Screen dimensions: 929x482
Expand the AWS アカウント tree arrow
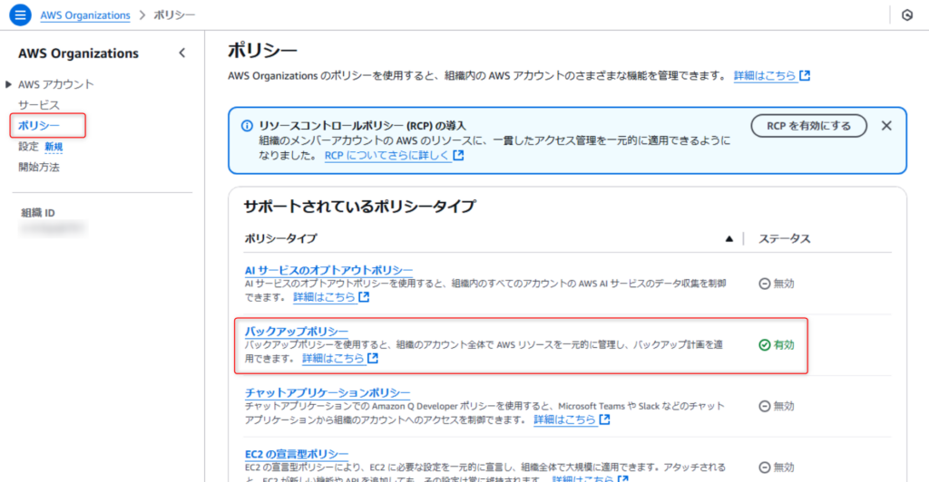point(8,84)
